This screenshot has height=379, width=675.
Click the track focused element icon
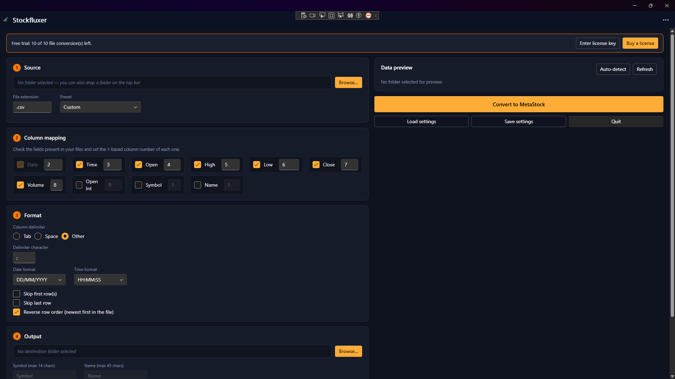click(340, 15)
